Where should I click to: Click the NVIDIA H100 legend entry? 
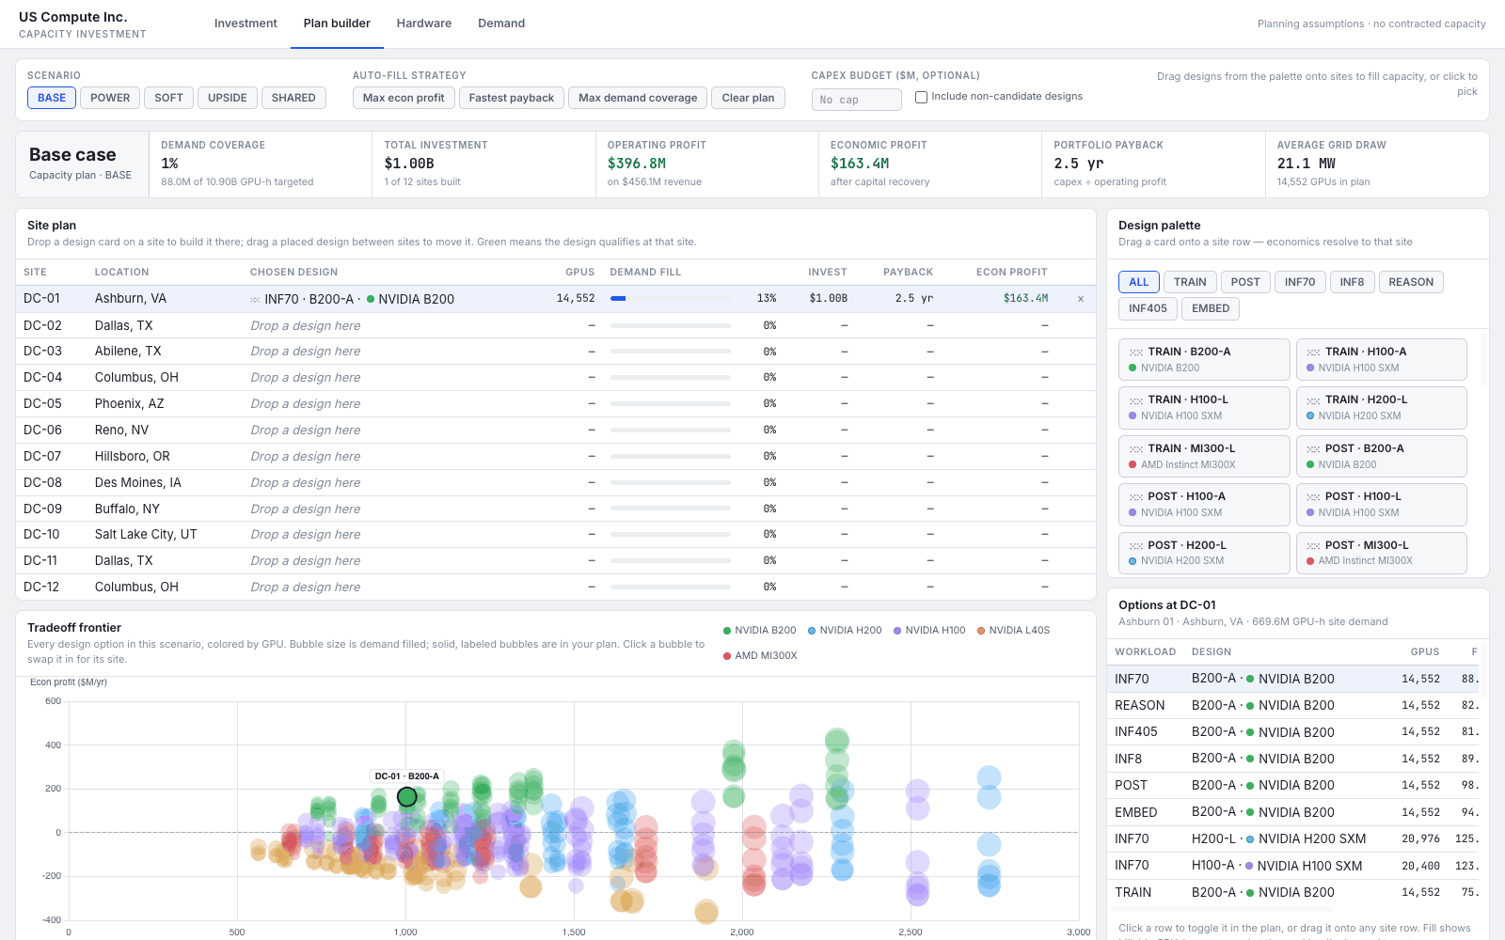coord(929,631)
